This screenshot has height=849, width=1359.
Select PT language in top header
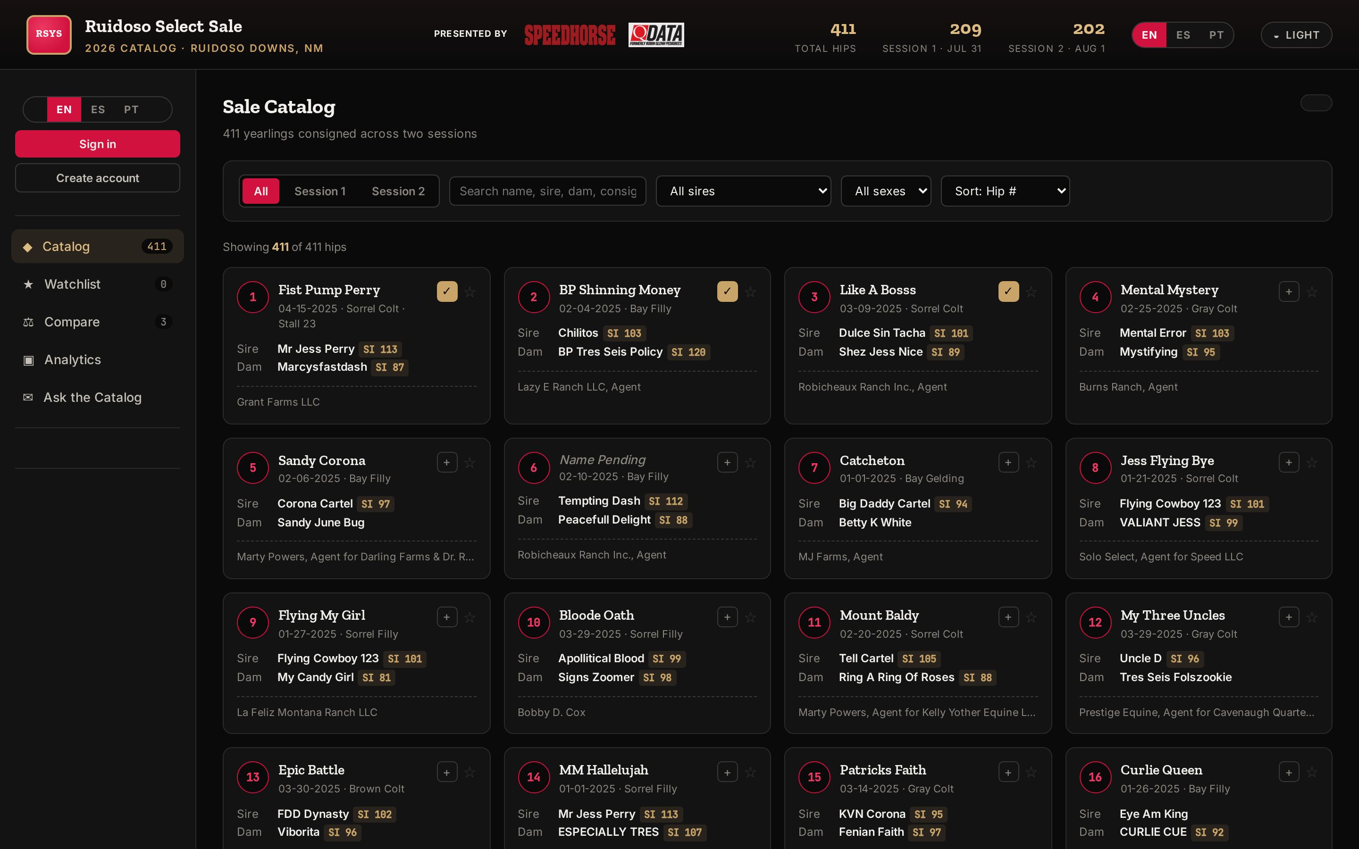[x=1216, y=35]
